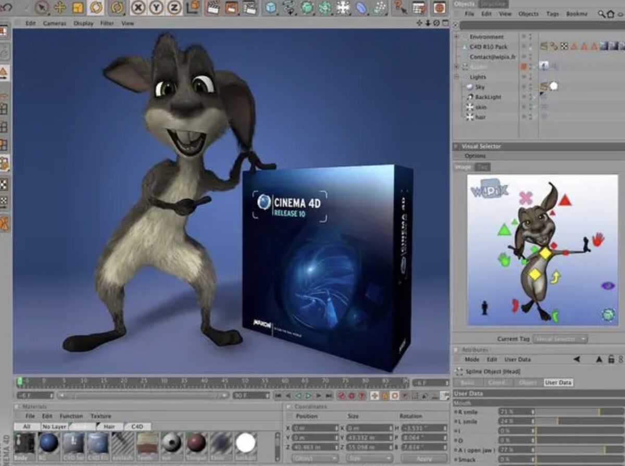
Task: Switch to Visual Selector Tag tab
Action: (483, 167)
